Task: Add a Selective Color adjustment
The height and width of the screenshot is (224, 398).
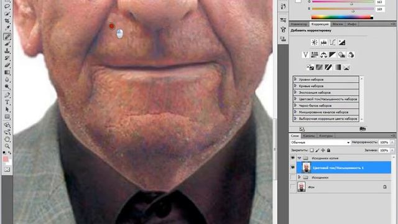Action: (346, 67)
